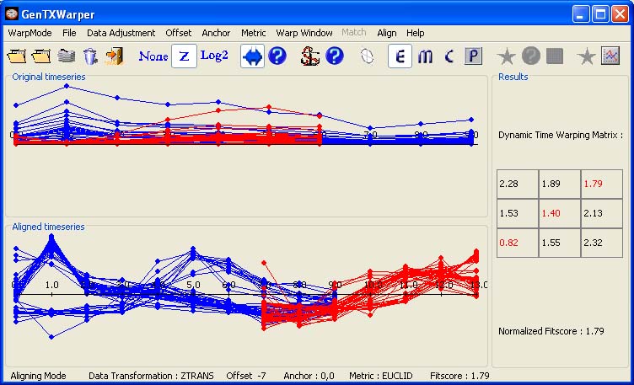The image size is (634, 385).
Task: Click the stacked files icon in toolbar
Action: coord(67,56)
